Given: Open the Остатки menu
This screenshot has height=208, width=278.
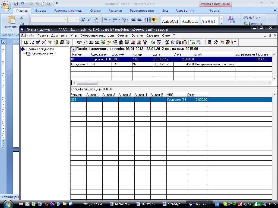Looking at the screenshot, I should click(x=137, y=35).
